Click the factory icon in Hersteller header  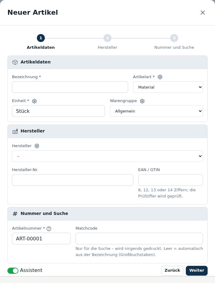15,131
